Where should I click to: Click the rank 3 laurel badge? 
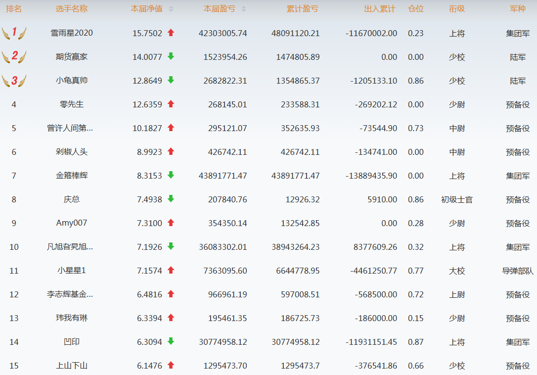pos(14,80)
